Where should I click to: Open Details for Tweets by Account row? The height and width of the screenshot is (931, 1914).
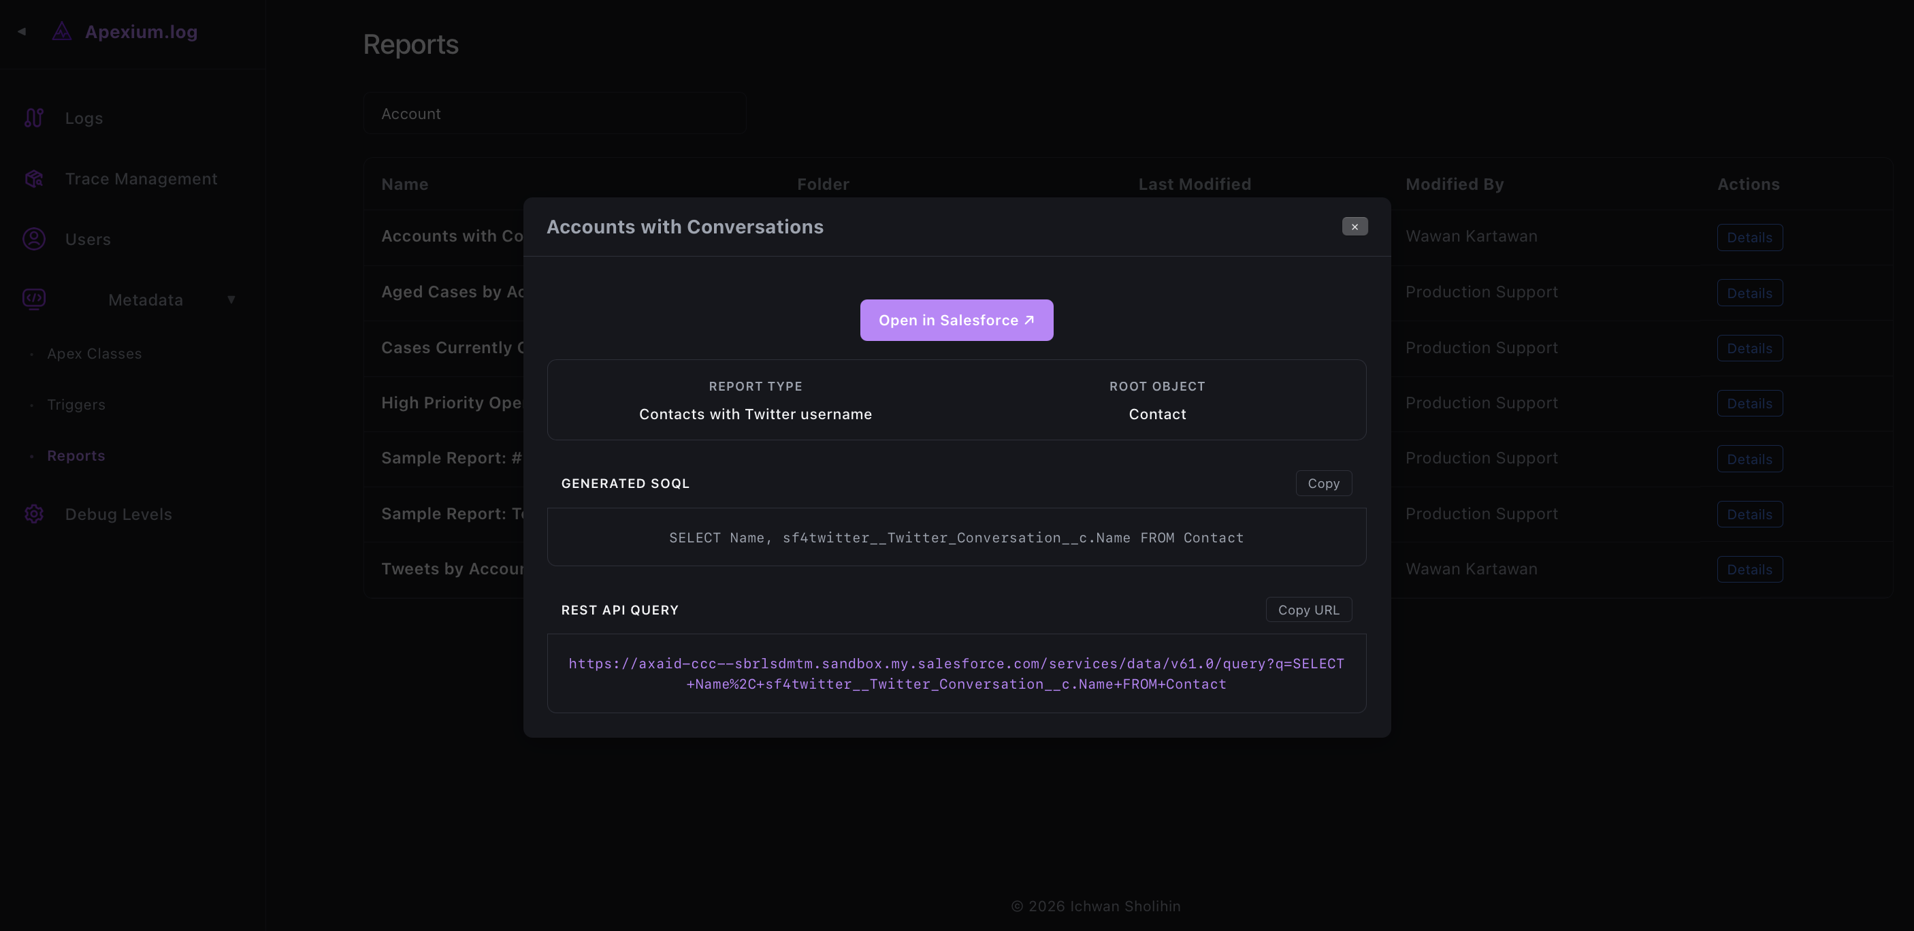(1749, 569)
